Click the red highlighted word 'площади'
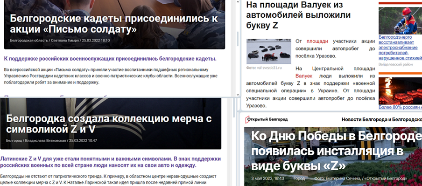This screenshot has height=186, width=422. click(317, 41)
